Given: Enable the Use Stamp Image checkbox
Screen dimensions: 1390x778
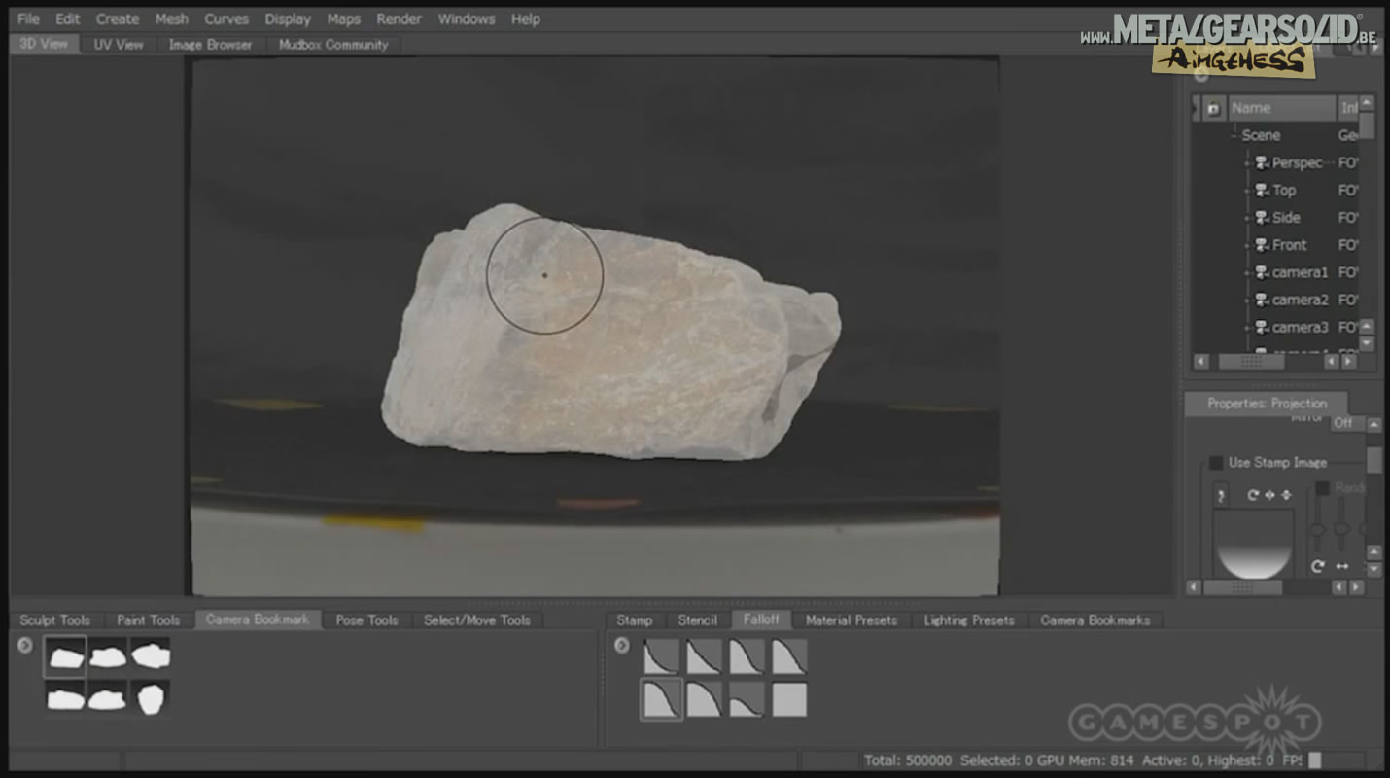Looking at the screenshot, I should [x=1216, y=463].
